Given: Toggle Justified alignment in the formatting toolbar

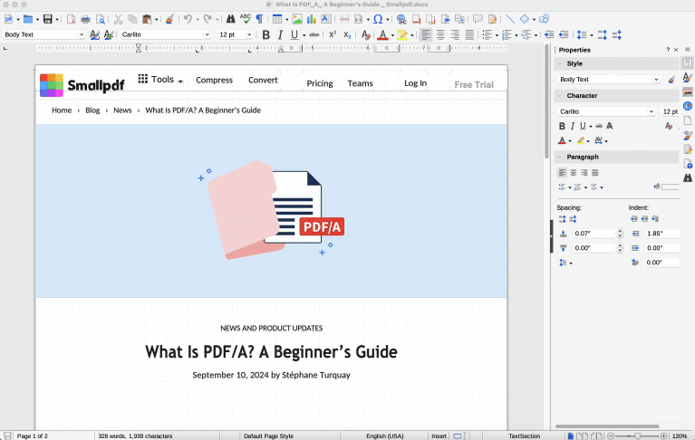Looking at the screenshot, I should pyautogui.click(x=469, y=34).
